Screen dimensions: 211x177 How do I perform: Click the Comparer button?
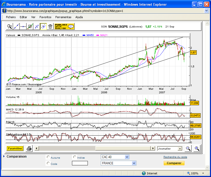click(x=174, y=163)
